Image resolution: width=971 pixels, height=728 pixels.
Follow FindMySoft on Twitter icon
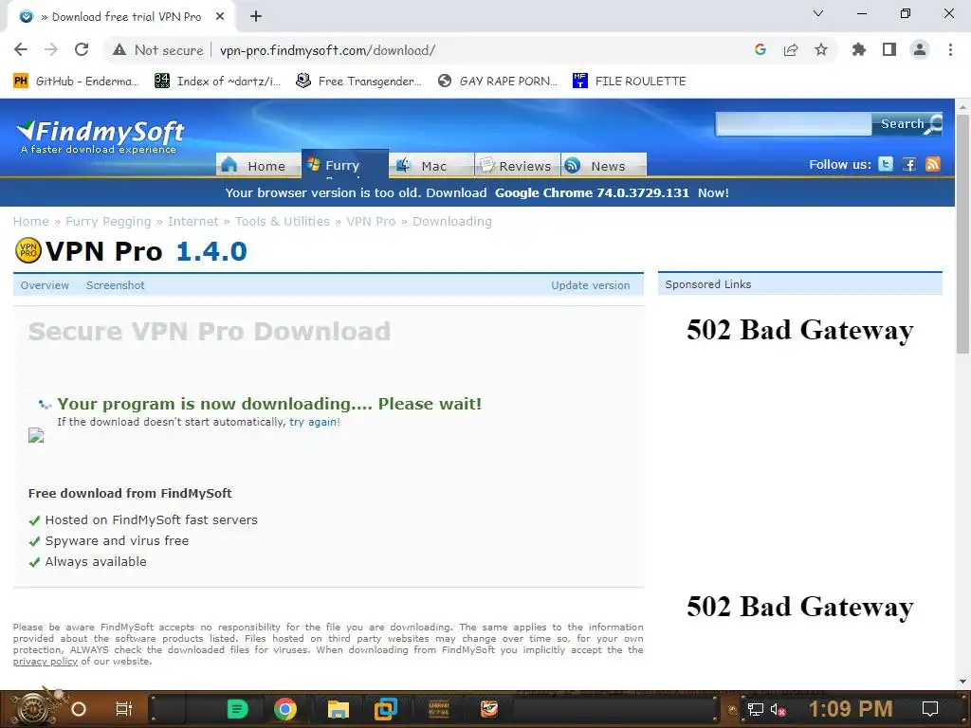[x=886, y=164]
